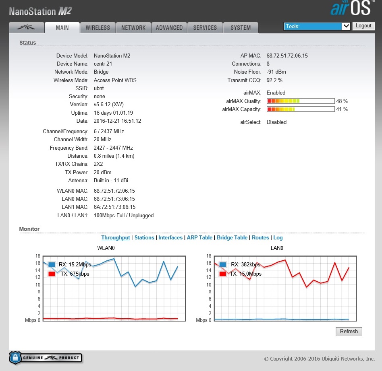Go to the ADVANCED tab
The height and width of the screenshot is (371, 382).
click(169, 27)
